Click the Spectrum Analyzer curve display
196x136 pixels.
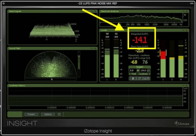[x=141, y=18]
